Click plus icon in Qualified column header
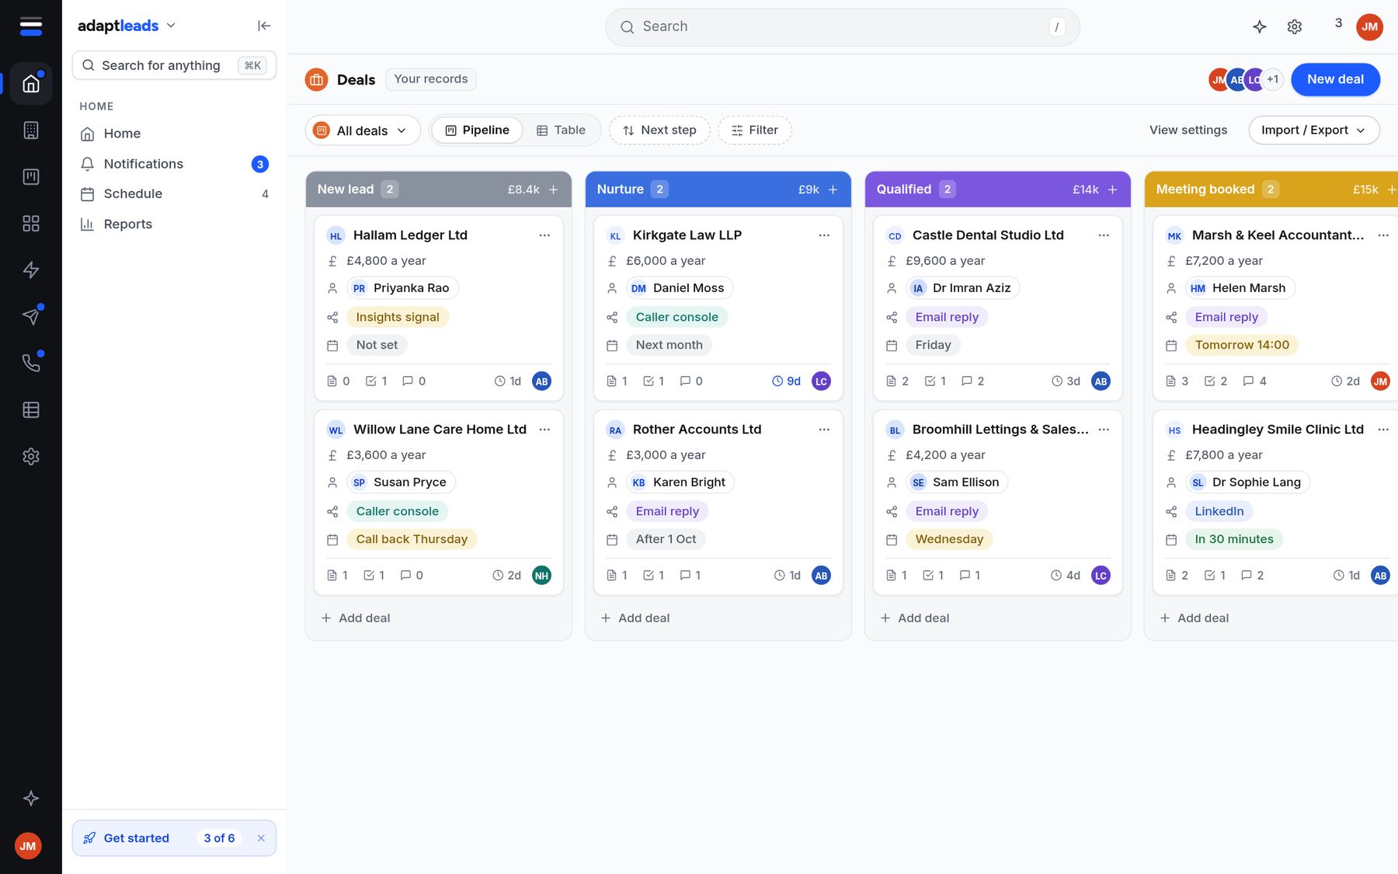 click(1112, 190)
